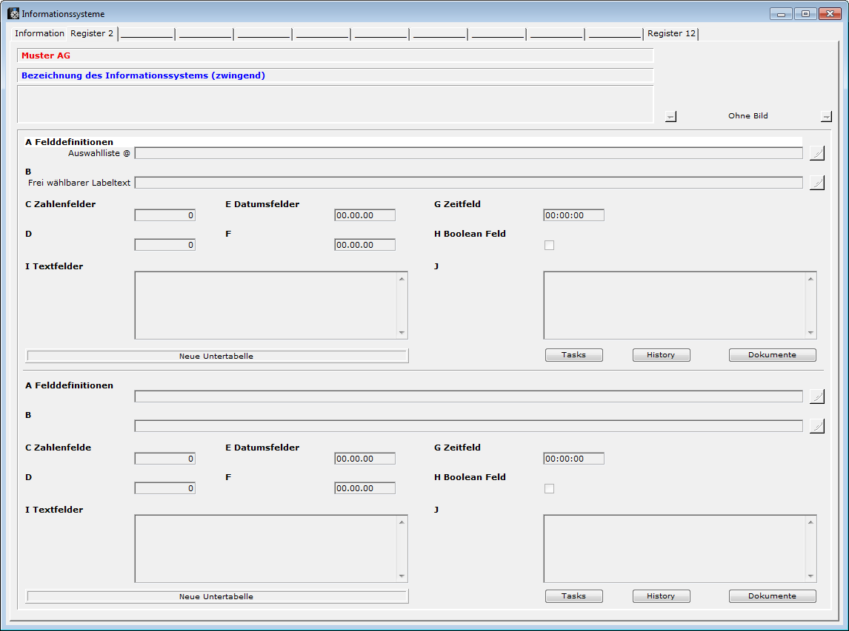Image resolution: width=849 pixels, height=631 pixels.
Task: Click the lower section's Dokumente button
Action: point(772,596)
